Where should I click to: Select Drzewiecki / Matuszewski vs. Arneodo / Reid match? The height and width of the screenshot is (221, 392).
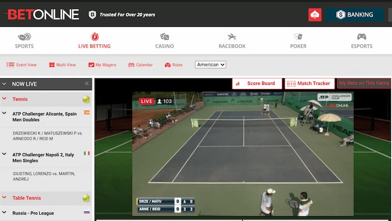(x=47, y=136)
